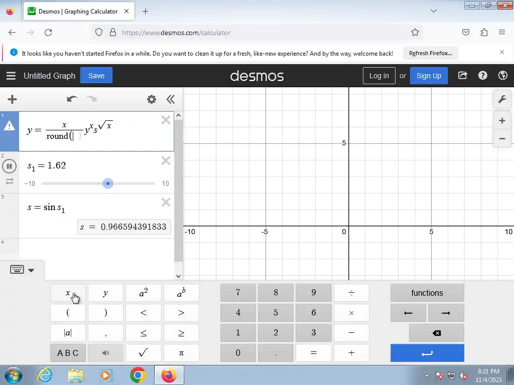
Task: Move cursor right with arrow key
Action: [446, 313]
